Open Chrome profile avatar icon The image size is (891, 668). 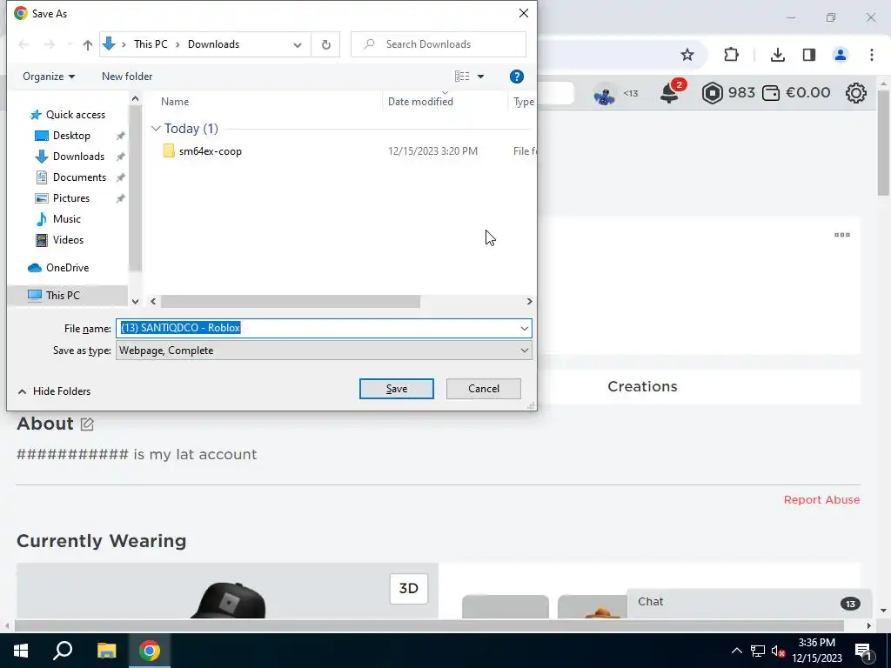click(x=841, y=55)
